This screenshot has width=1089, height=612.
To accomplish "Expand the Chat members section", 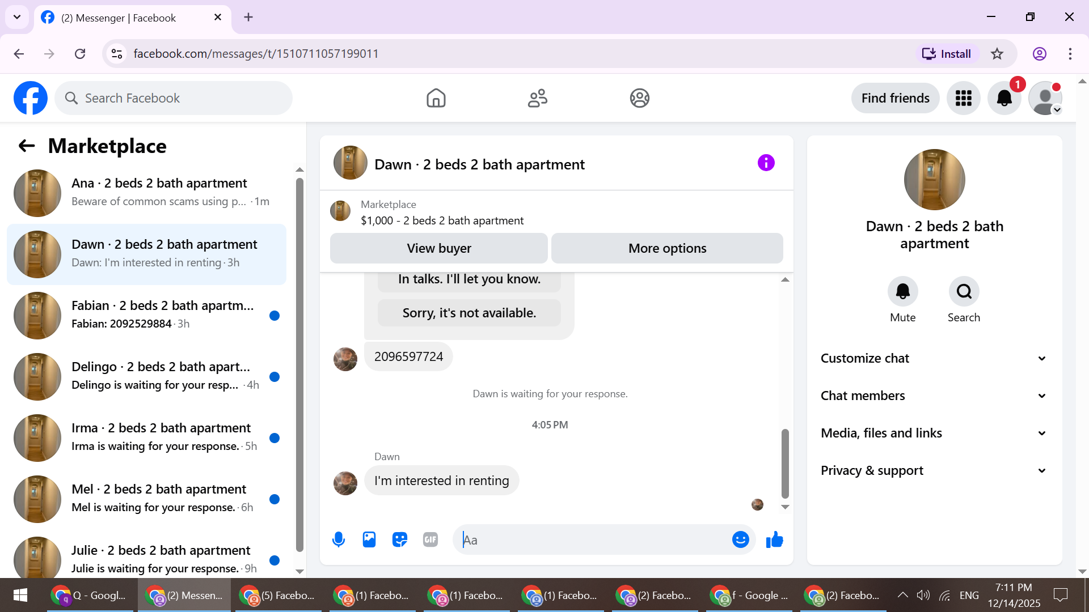I will point(933,396).
